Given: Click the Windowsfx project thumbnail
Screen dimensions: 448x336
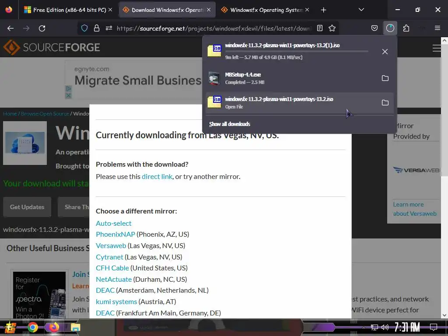Looking at the screenshot, I should click(x=25, y=143).
